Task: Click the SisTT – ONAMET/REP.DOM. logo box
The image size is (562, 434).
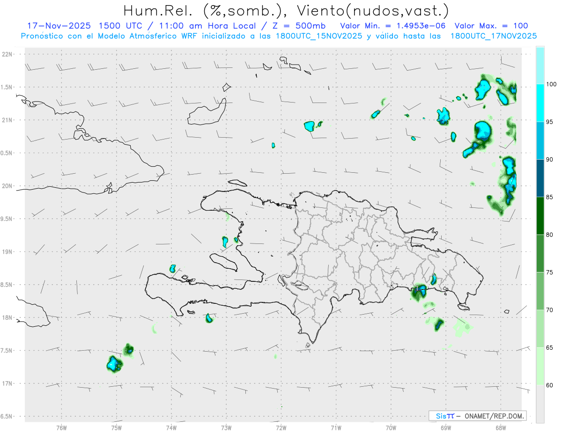Action: click(x=478, y=416)
